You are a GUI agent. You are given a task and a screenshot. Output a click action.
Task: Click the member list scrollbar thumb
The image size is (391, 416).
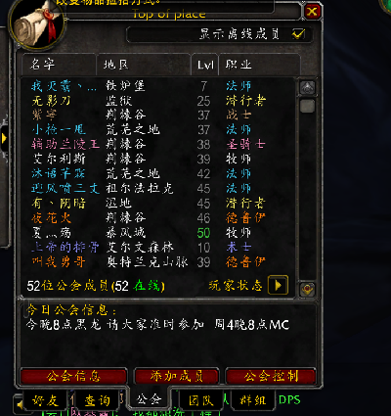[x=307, y=107]
